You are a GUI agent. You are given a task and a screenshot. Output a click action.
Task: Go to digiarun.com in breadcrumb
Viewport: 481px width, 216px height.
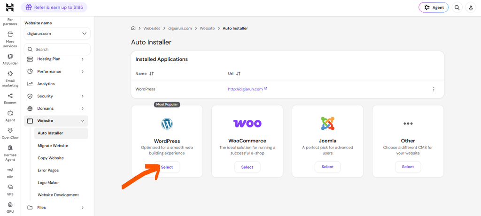pos(180,28)
